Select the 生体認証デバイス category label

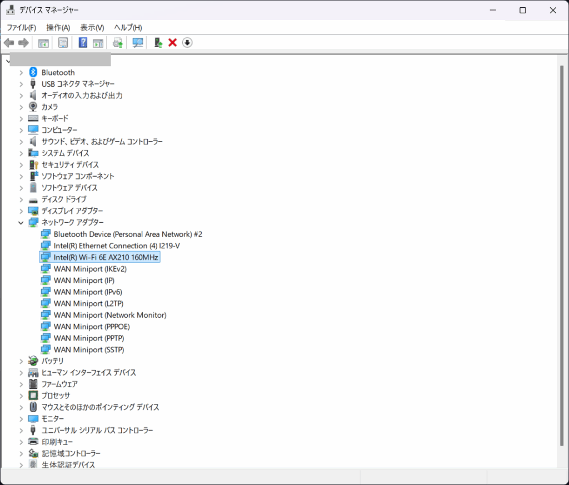68,464
